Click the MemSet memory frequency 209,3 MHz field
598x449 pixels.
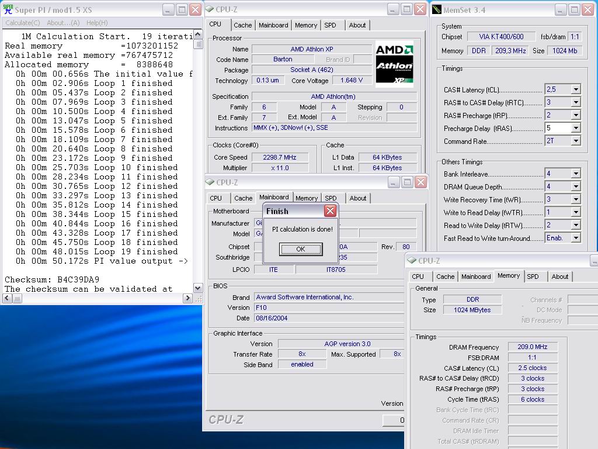(x=510, y=51)
